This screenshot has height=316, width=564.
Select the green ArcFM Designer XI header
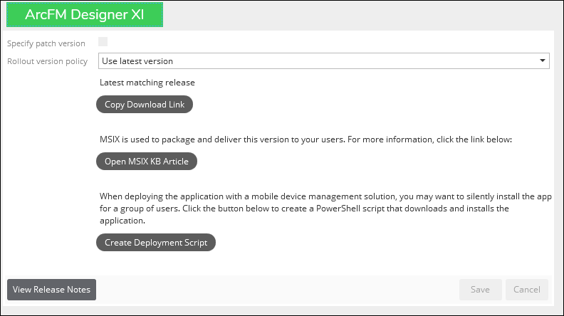[85, 14]
